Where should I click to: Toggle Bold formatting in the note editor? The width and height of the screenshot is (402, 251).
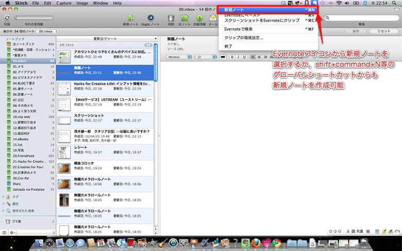click(x=232, y=57)
